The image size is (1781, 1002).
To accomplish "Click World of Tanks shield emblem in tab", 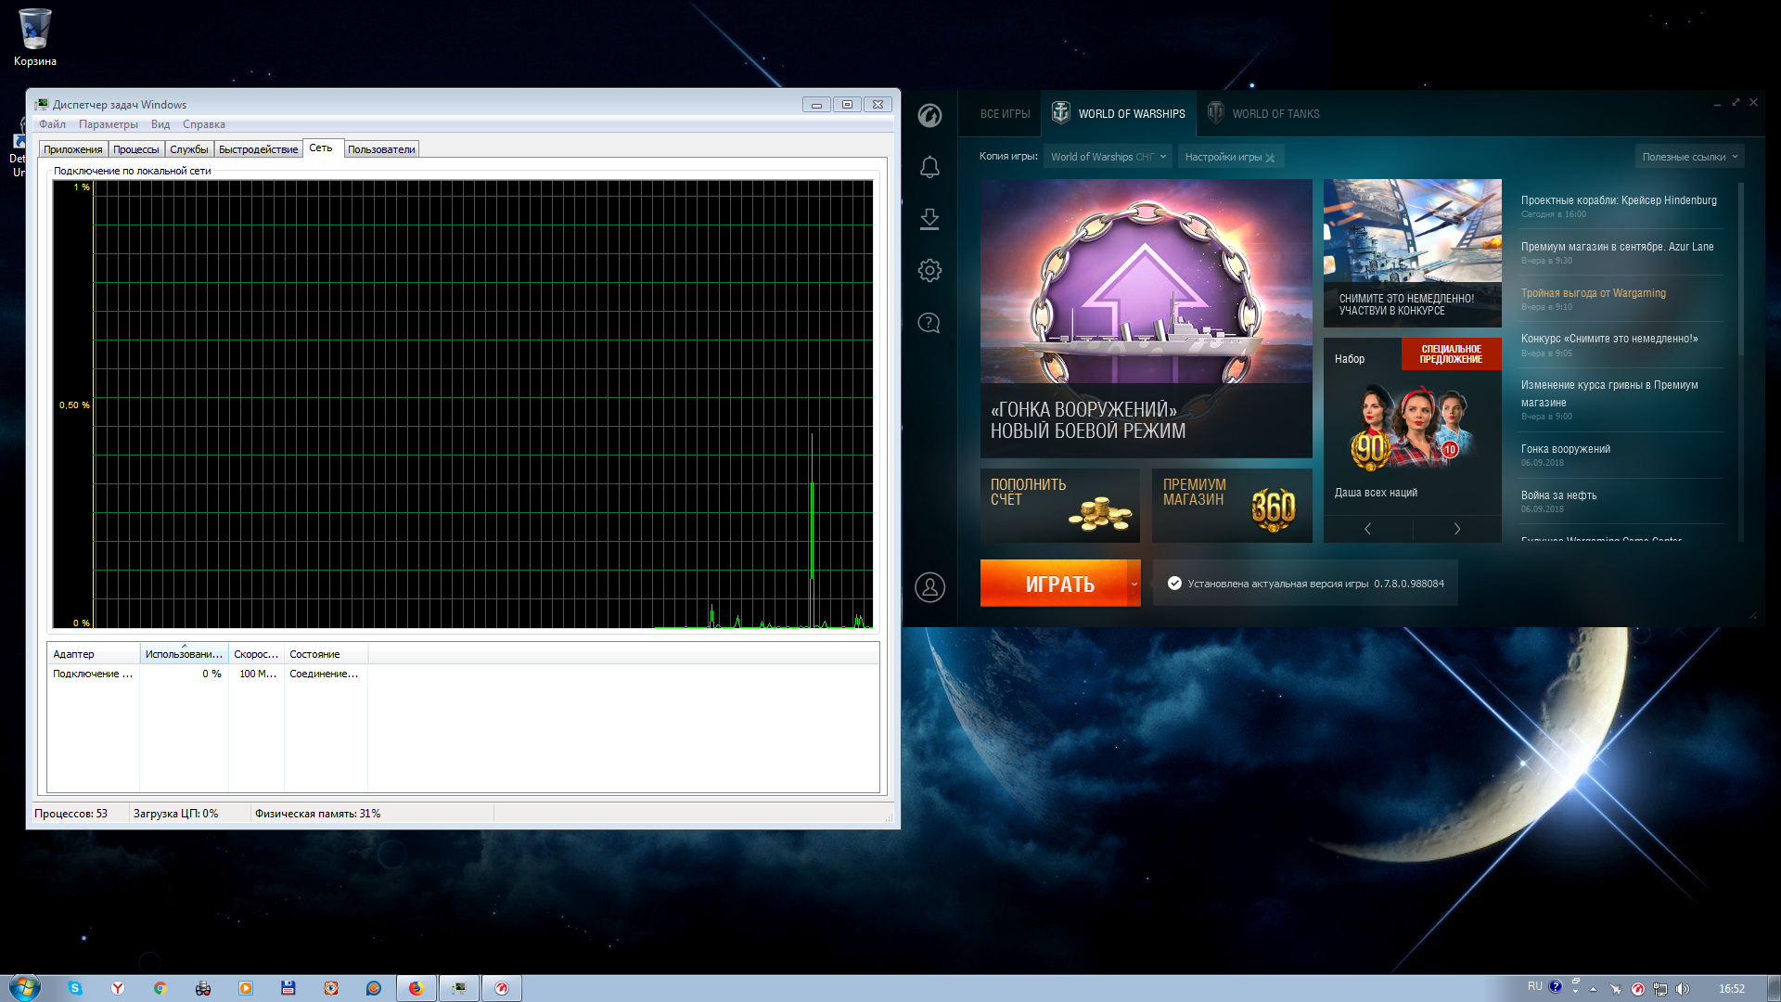I will (x=1215, y=113).
